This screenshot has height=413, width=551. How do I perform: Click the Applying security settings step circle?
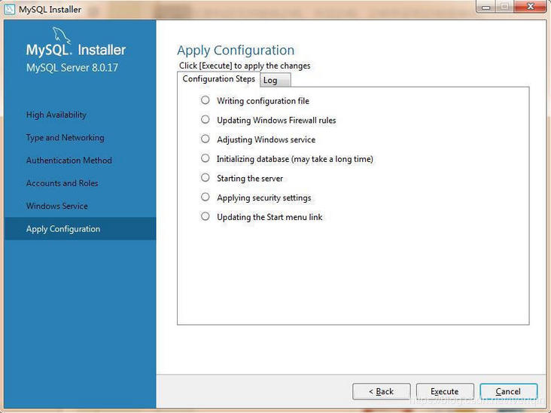205,197
